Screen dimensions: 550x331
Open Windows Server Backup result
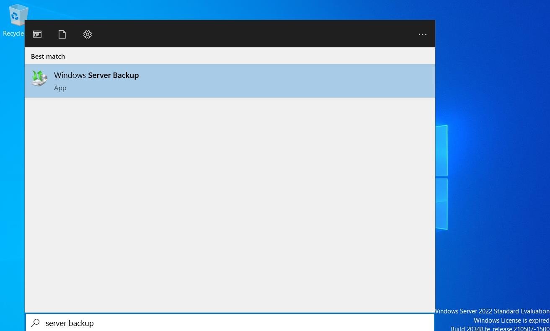(x=230, y=81)
